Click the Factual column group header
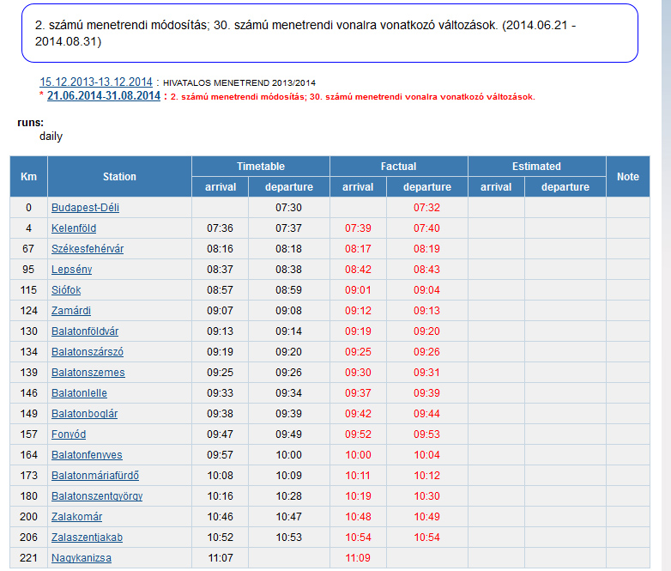This screenshot has width=671, height=571. click(x=398, y=167)
